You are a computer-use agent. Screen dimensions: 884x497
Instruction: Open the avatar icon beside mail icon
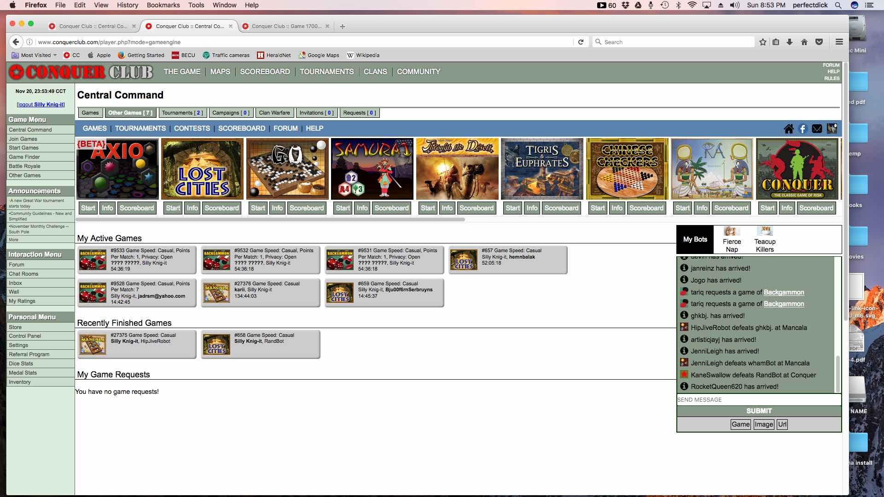point(832,128)
